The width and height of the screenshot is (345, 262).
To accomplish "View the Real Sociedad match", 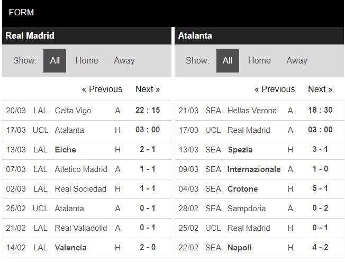I will pos(80,189).
